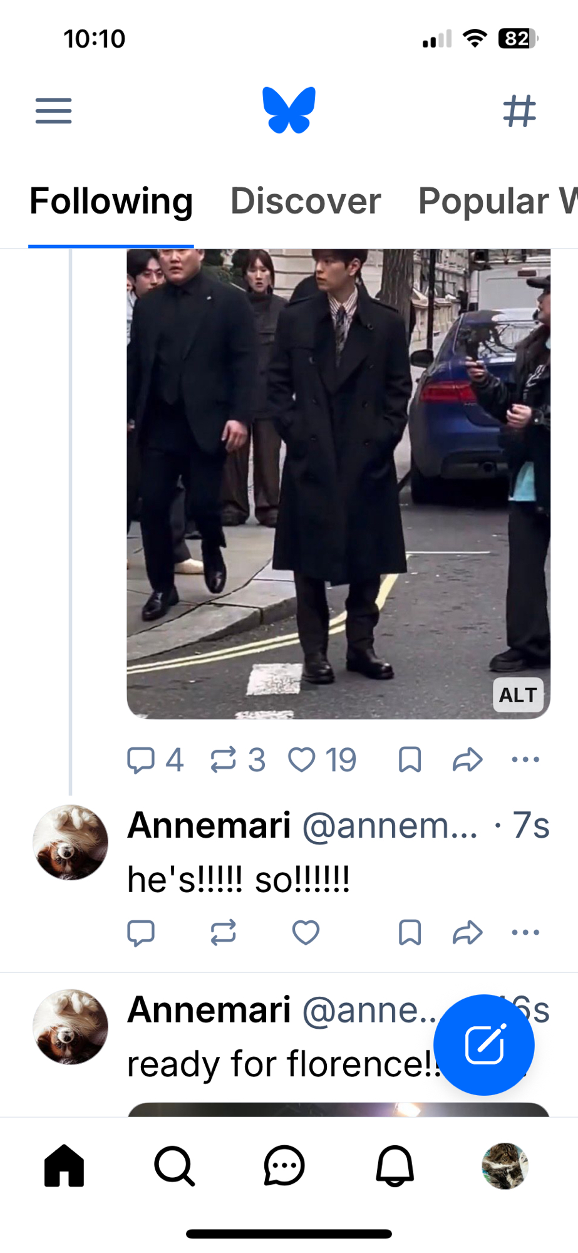The width and height of the screenshot is (578, 1253).
Task: Open more options on "he's!!!!! so!!!!!!" post
Action: (525, 932)
